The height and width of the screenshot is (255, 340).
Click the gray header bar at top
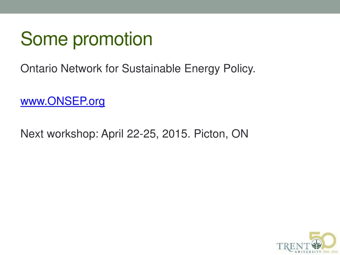pyautogui.click(x=170, y=7)
